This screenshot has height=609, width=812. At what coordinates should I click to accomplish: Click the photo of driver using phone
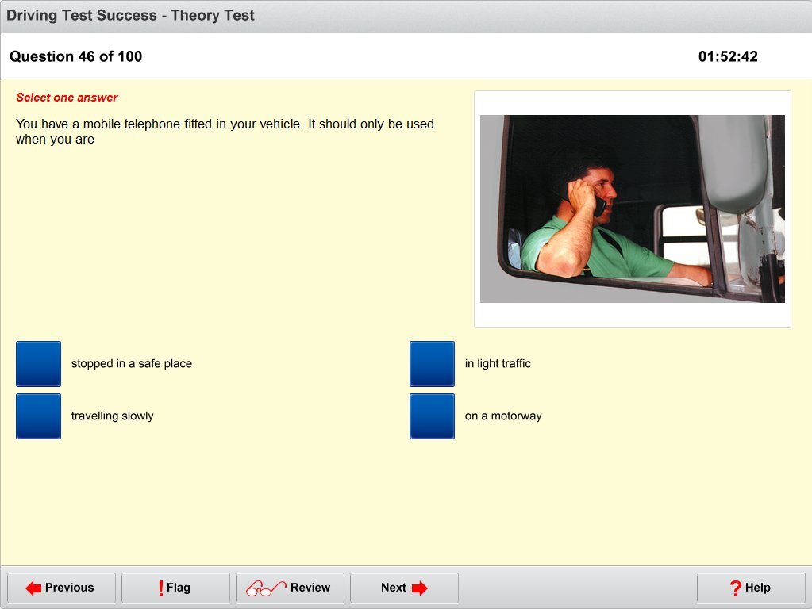pyautogui.click(x=632, y=209)
